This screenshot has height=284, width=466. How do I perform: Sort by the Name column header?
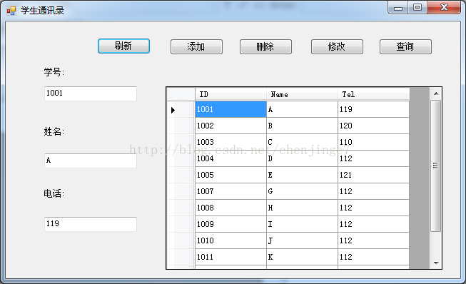pos(302,94)
